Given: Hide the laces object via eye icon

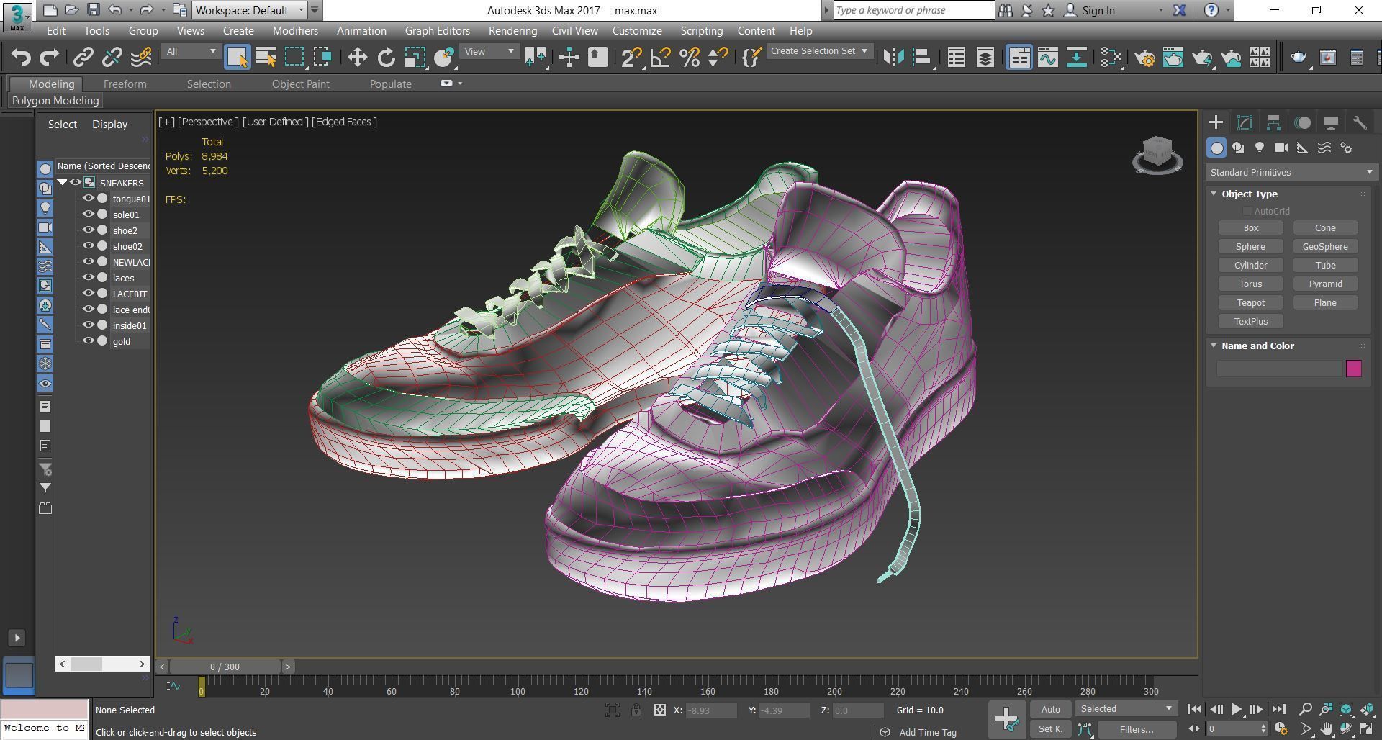Looking at the screenshot, I should (89, 277).
